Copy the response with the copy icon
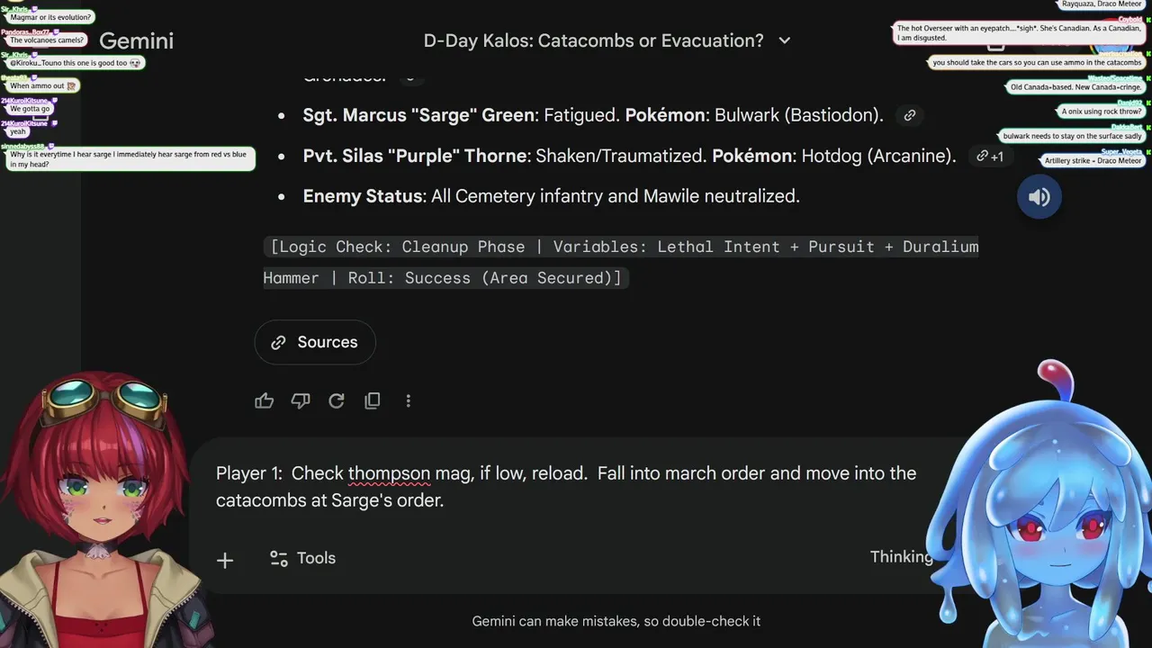This screenshot has height=648, width=1152. pos(373,400)
